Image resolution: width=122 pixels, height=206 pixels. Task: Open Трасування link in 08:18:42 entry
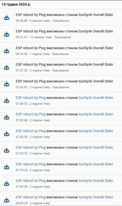60,54
